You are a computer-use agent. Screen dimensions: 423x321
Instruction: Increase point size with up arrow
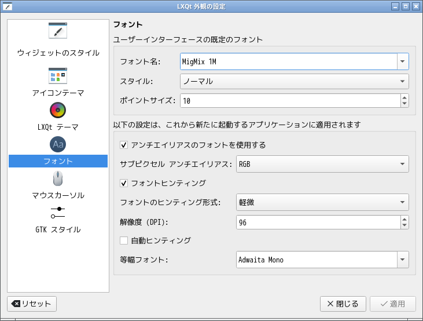click(x=404, y=97)
